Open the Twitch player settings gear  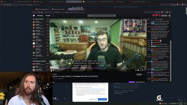coord(136,70)
